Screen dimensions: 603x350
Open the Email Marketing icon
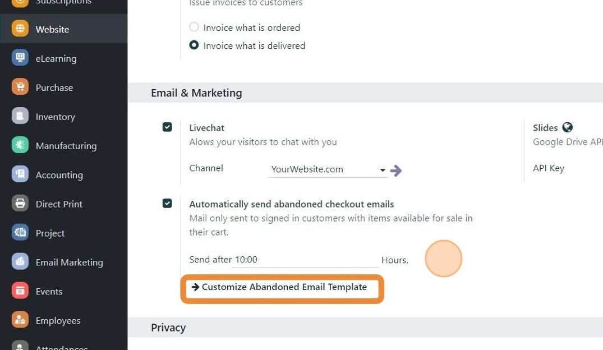pos(20,262)
